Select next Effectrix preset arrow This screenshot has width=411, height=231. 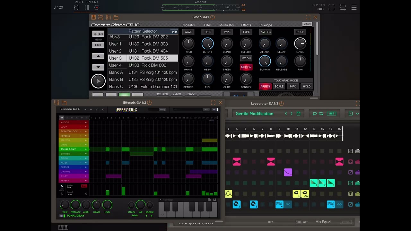coord(91,109)
